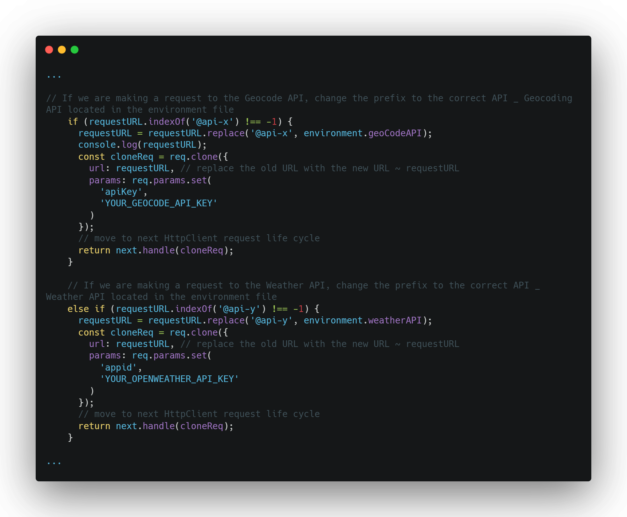Screen dimensions: 627x517
Task: Click the first 'const cloneReq' declaration
Action: (x=116, y=157)
